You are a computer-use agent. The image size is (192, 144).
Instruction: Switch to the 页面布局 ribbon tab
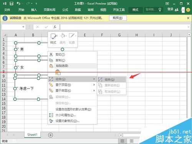click(50, 10)
